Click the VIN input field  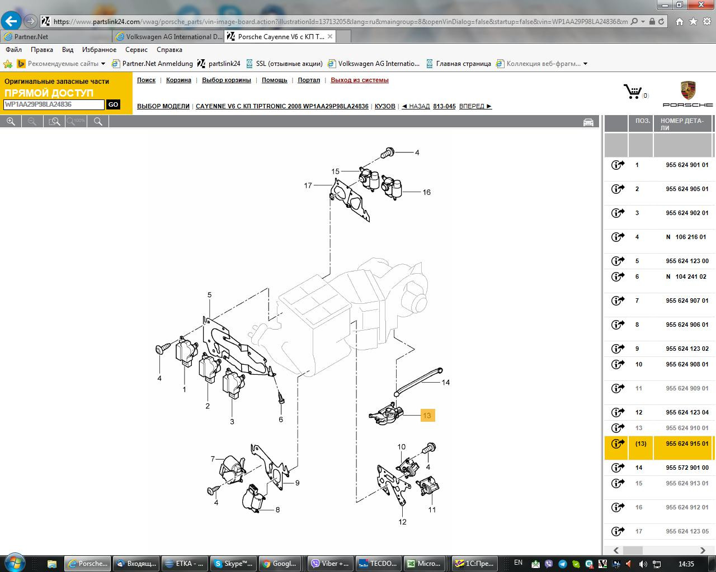[54, 104]
